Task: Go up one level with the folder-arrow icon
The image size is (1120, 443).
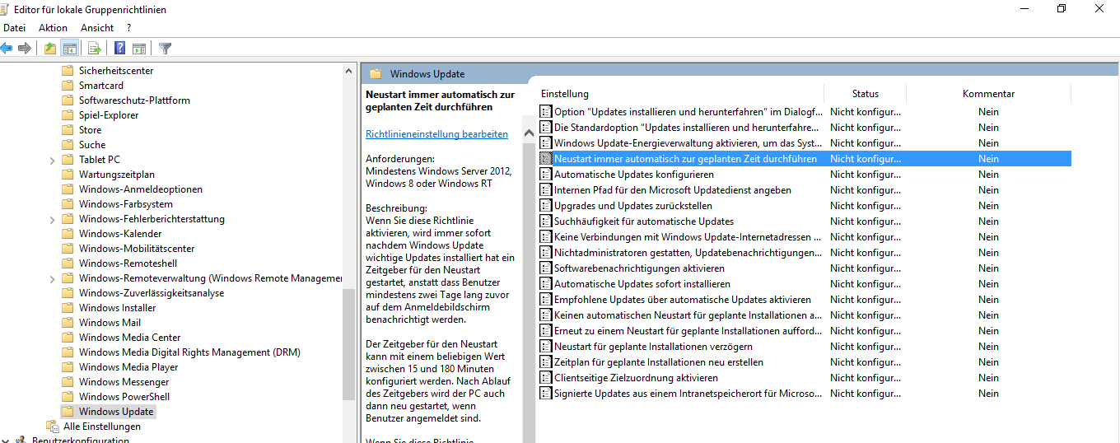Action: [51, 49]
